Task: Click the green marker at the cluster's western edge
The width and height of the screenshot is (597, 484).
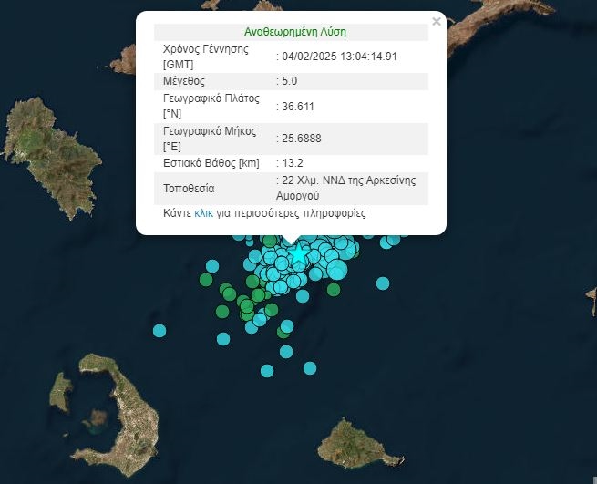Action: point(206,280)
